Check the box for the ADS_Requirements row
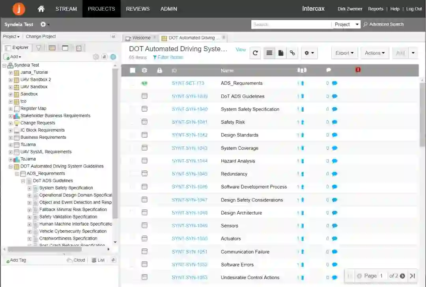The height and width of the screenshot is (287, 426). [x=133, y=83]
